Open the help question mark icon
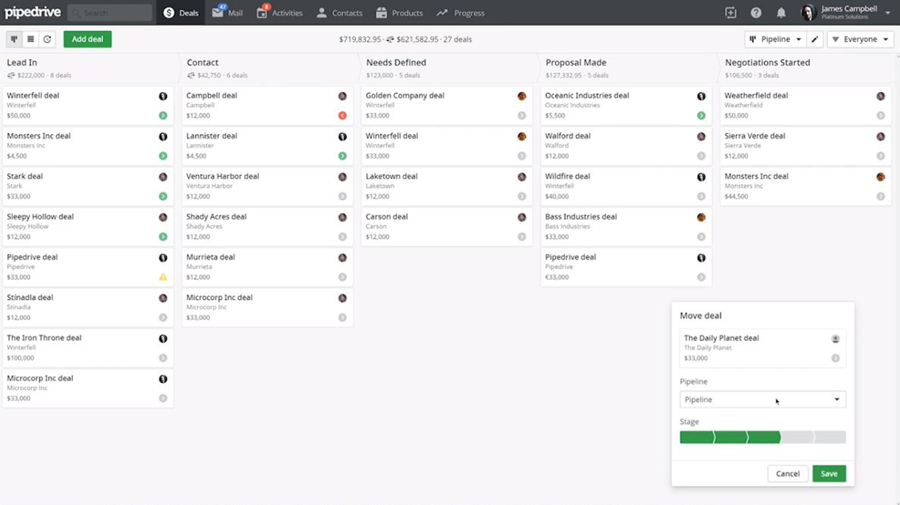This screenshot has height=505, width=900. point(756,13)
